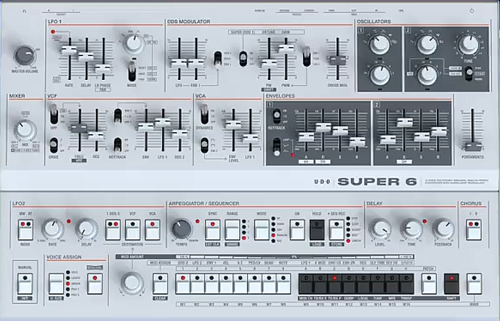Click the Mixer Mix knob

click(25, 130)
